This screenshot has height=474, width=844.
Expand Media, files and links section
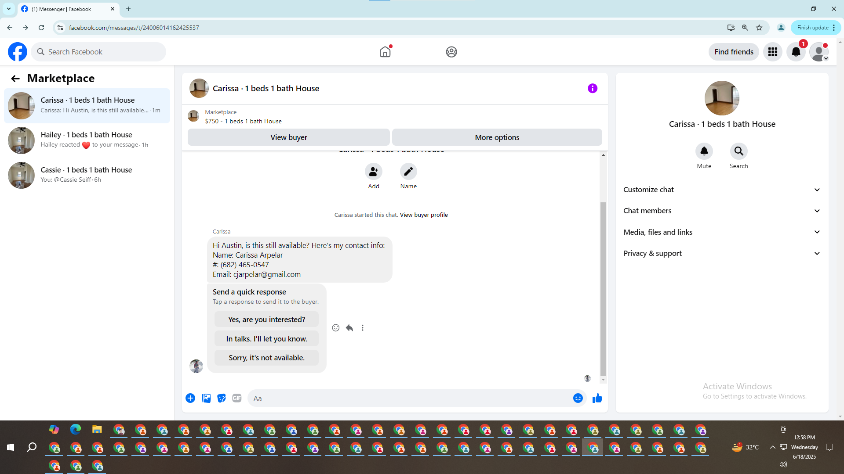[722, 232]
